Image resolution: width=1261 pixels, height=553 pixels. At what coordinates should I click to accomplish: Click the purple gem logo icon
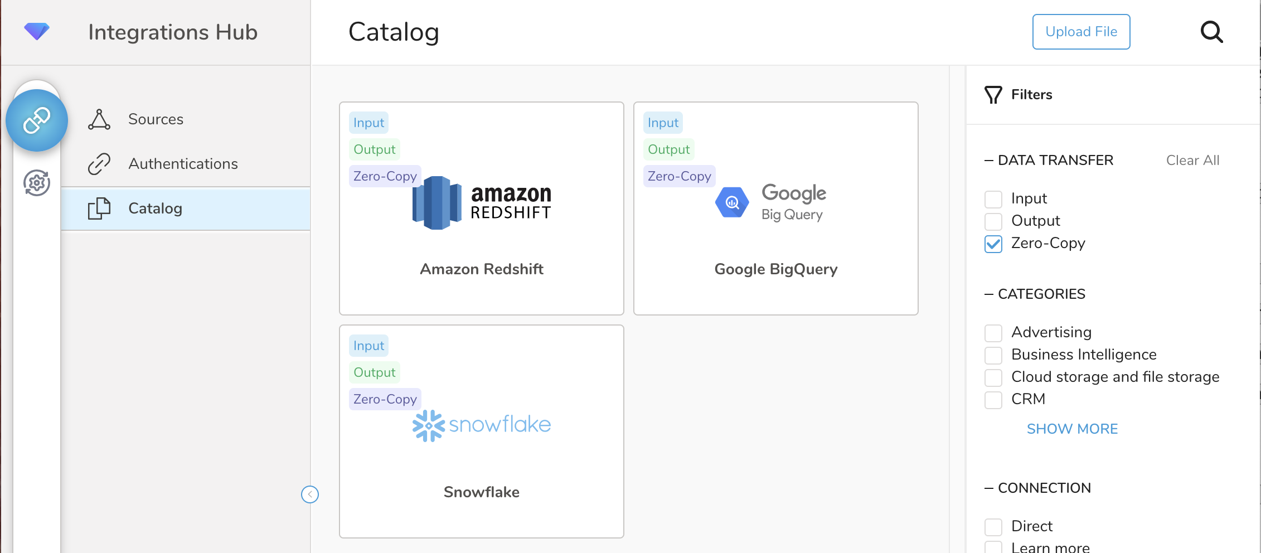(37, 31)
